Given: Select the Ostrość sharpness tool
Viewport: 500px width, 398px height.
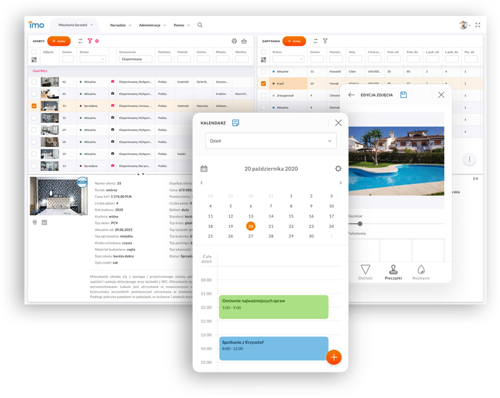Looking at the screenshot, I should (x=365, y=271).
